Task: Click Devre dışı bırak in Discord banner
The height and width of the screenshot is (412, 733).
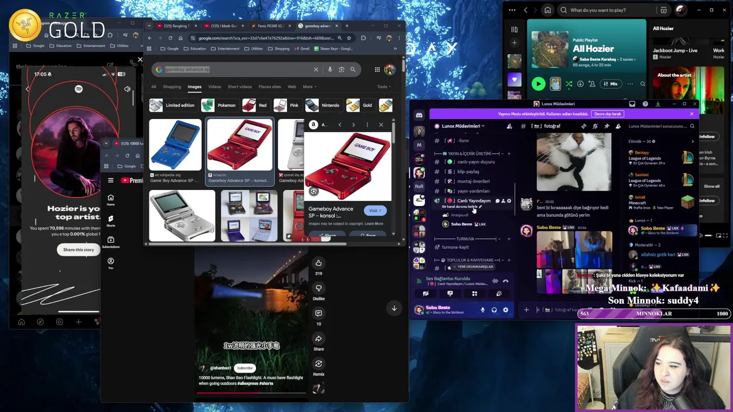Action: pyautogui.click(x=608, y=114)
